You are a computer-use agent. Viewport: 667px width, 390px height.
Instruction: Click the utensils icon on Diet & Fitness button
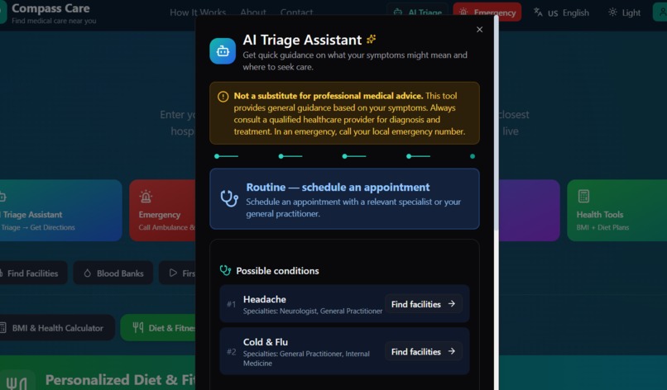tap(138, 327)
